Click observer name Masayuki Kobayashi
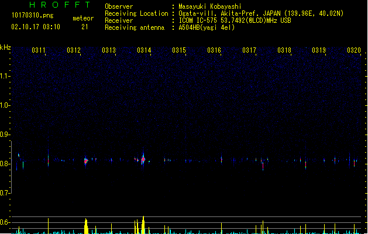The image size is (368, 234). 210,6
